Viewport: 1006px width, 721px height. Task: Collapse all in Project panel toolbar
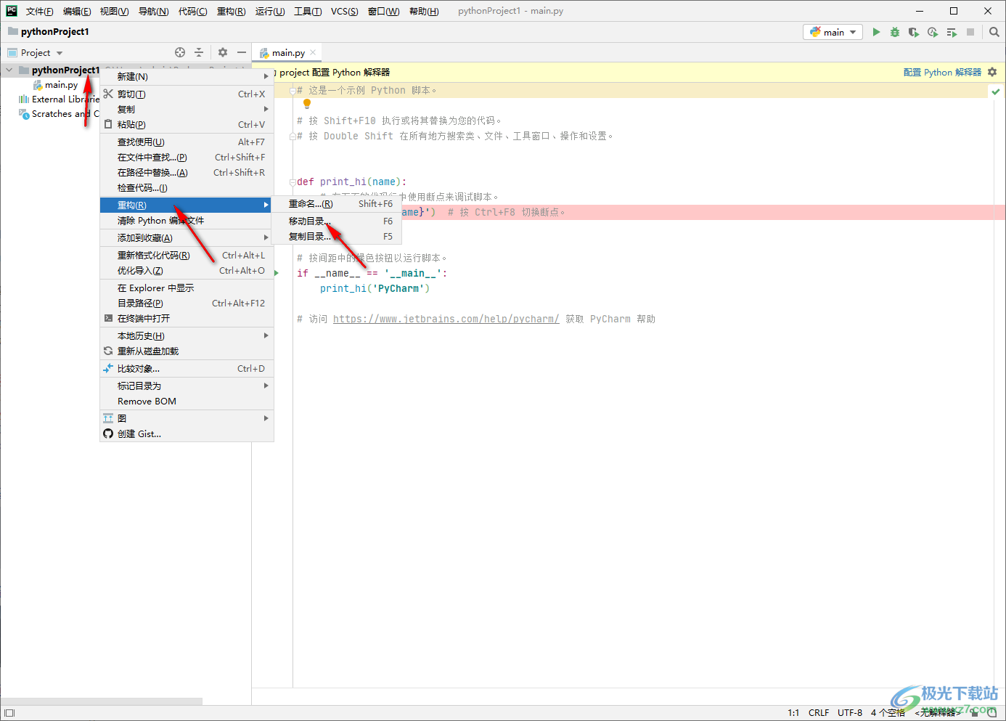[199, 52]
